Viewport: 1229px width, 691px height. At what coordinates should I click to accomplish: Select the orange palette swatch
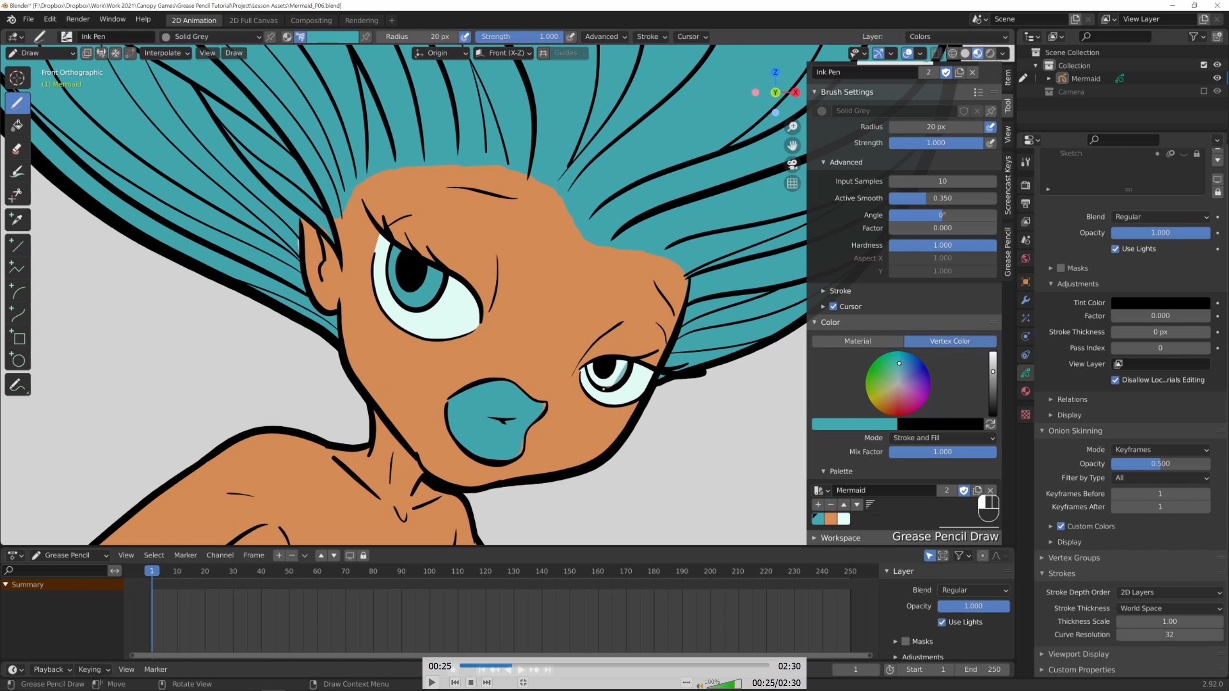tap(831, 519)
